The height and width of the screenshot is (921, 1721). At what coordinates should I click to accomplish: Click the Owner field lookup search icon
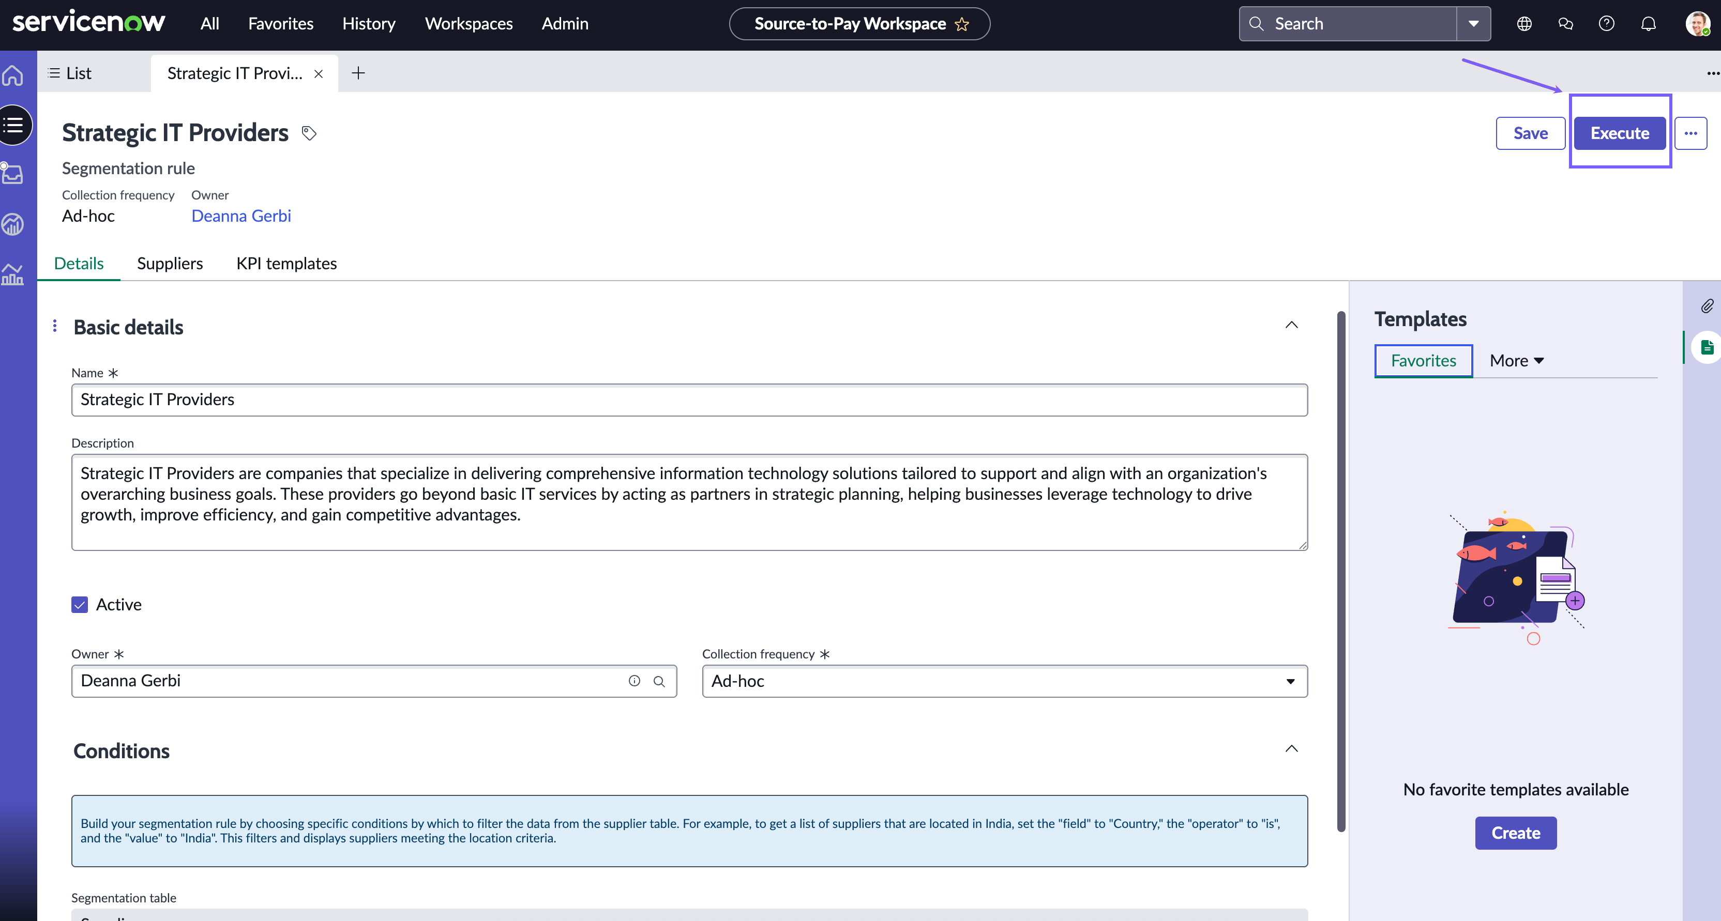(659, 681)
